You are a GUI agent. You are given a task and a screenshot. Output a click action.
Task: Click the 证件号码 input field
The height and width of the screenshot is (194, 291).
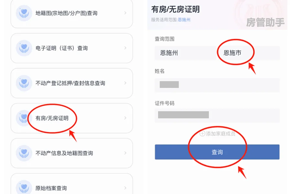[217, 115]
